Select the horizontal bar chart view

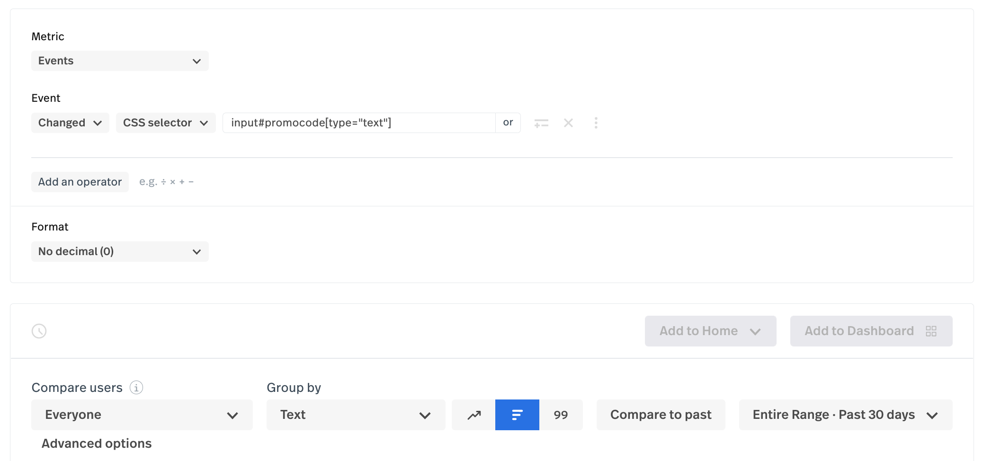point(517,415)
